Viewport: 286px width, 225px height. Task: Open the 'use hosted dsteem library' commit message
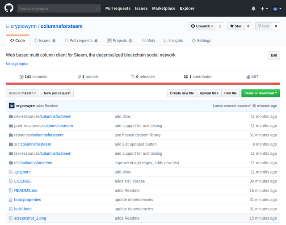click(x=138, y=135)
